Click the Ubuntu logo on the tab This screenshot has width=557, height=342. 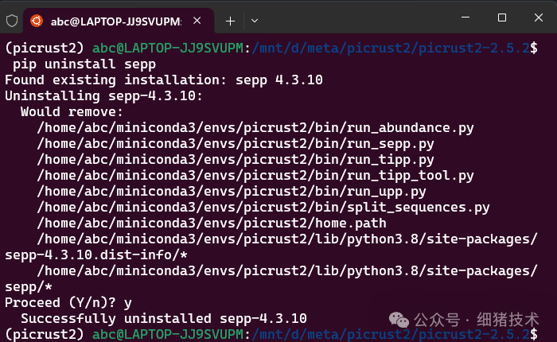pos(37,19)
